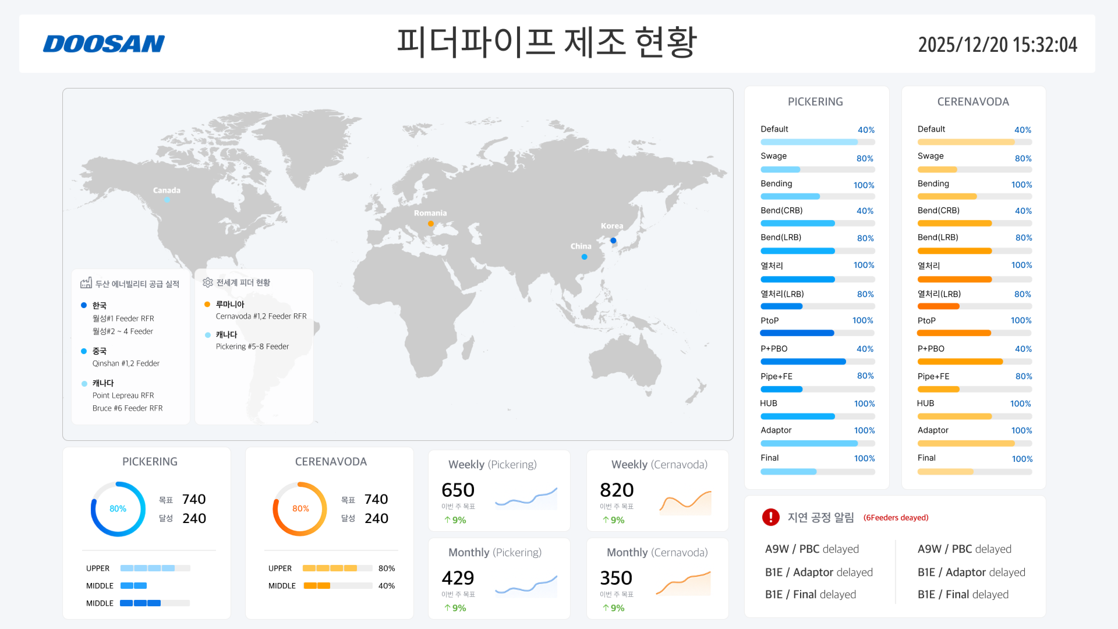Click the legend dot beside 중국
Viewport: 1118px width, 629px height.
[x=84, y=351]
